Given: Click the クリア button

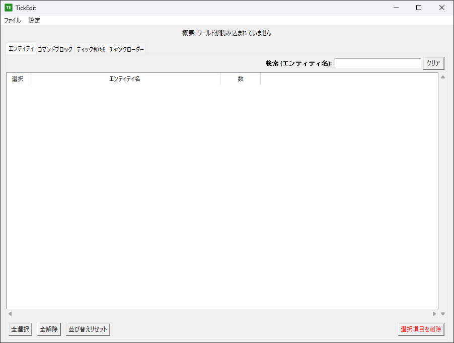Looking at the screenshot, I should (433, 63).
